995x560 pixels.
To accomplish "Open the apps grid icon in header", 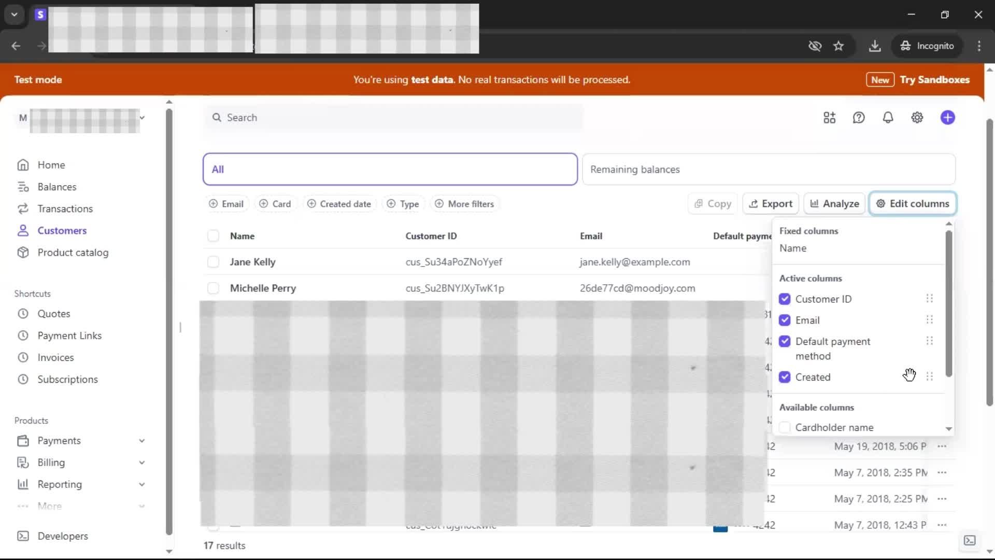I will pyautogui.click(x=829, y=118).
